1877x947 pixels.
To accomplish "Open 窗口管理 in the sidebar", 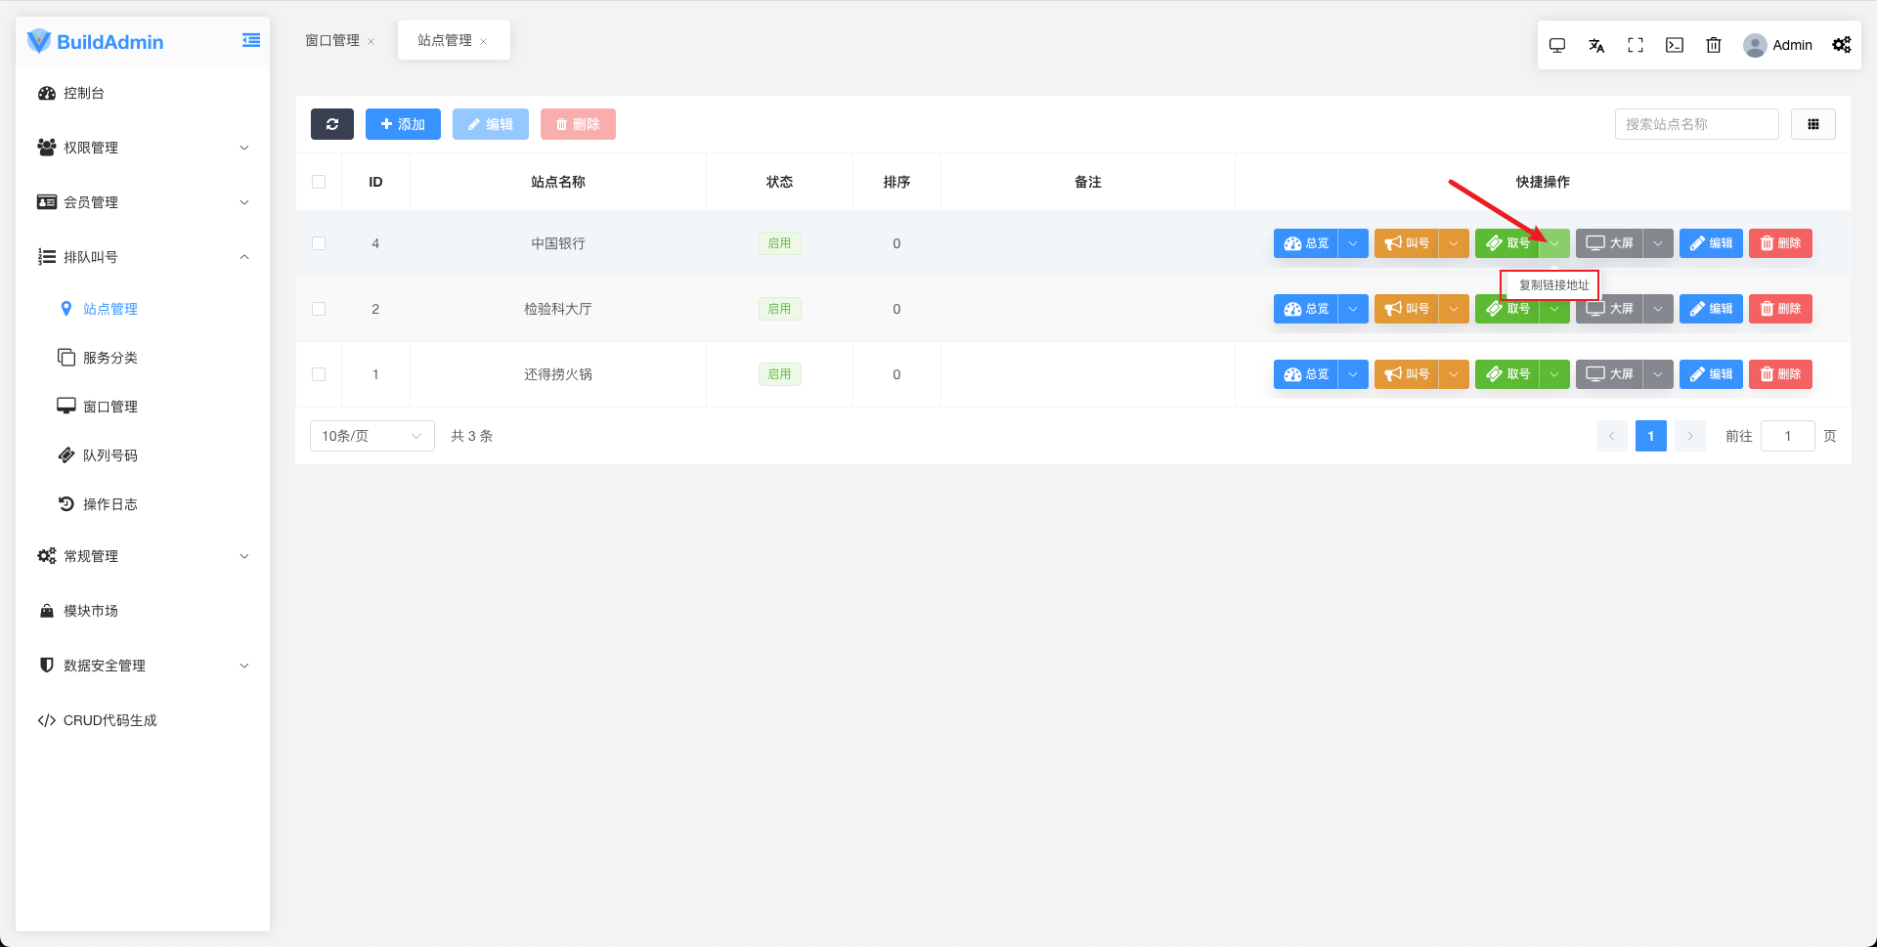I will [143, 407].
